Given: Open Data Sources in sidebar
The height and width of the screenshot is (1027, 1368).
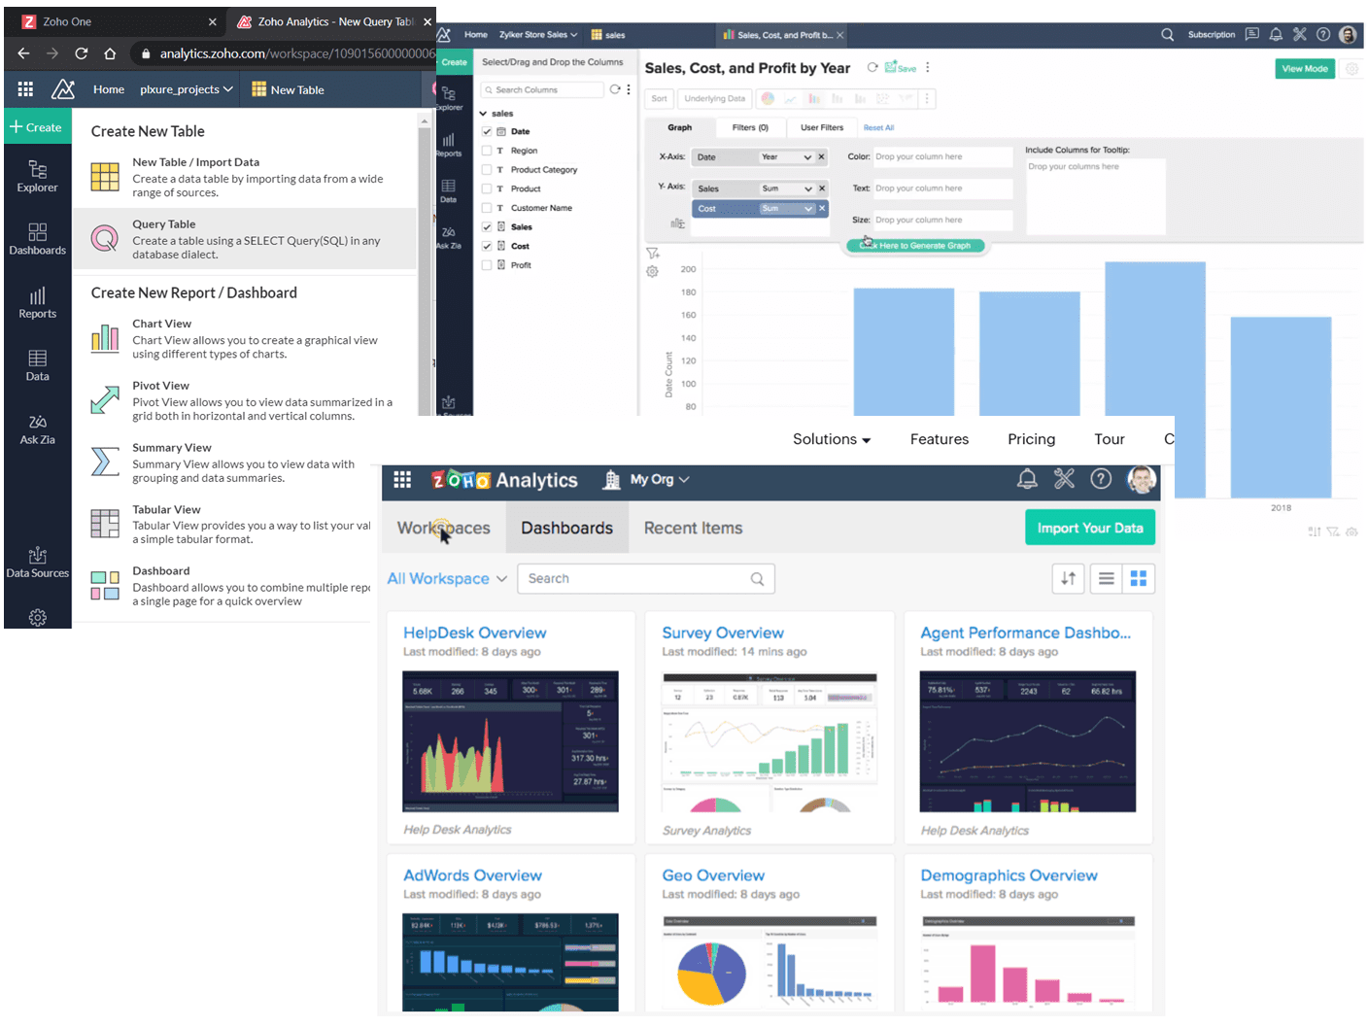Looking at the screenshot, I should (37, 562).
